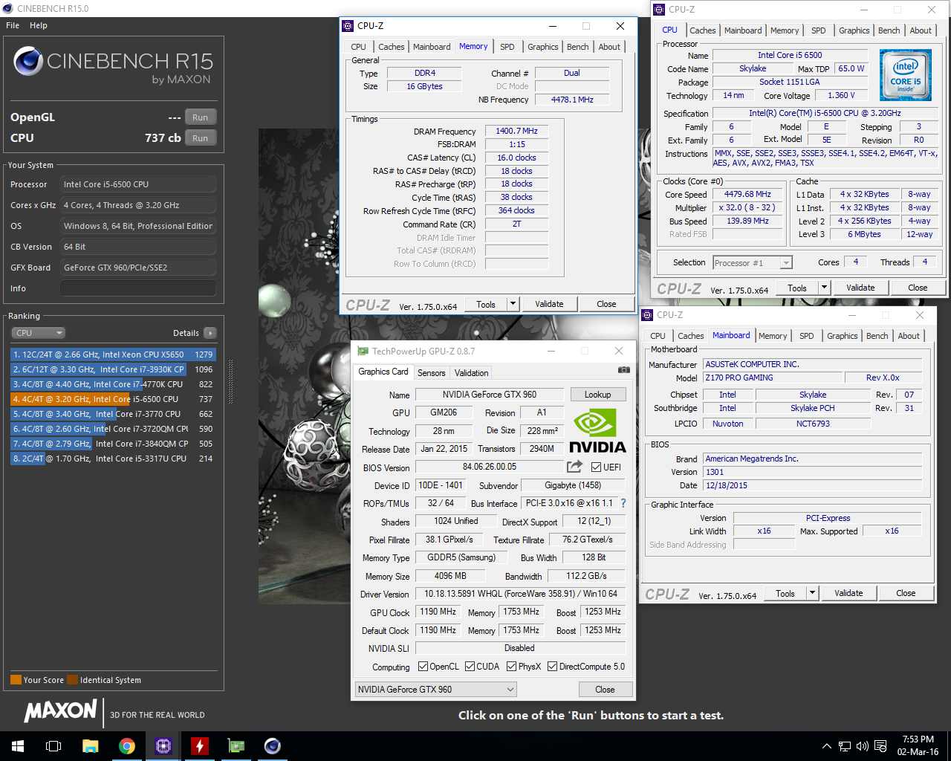
Task: Launch Google Chrome from the taskbar
Action: 126,746
